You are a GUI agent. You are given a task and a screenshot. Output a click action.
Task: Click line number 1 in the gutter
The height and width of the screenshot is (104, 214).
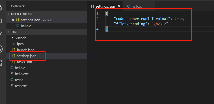coord(97,13)
